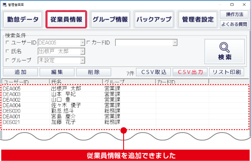This screenshot has width=251, height=161.
Task: Expand the グループ dropdown showing 未設定
Action: pyautogui.click(x=82, y=60)
